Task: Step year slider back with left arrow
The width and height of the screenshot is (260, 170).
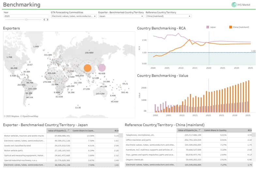Action: pyautogui.click(x=43, y=20)
